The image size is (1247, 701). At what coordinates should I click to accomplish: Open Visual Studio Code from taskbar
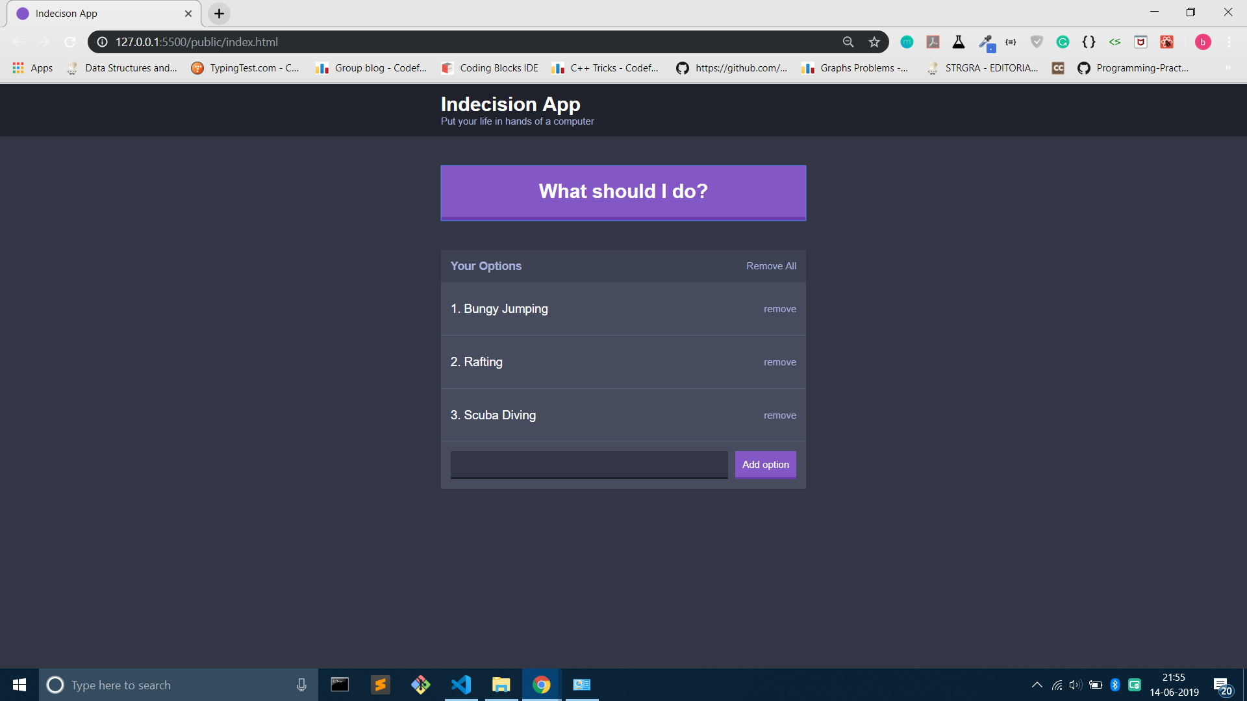461,685
